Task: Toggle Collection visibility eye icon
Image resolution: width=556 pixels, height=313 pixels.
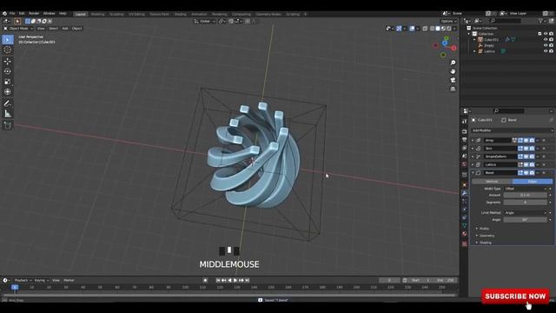Action: click(x=546, y=34)
